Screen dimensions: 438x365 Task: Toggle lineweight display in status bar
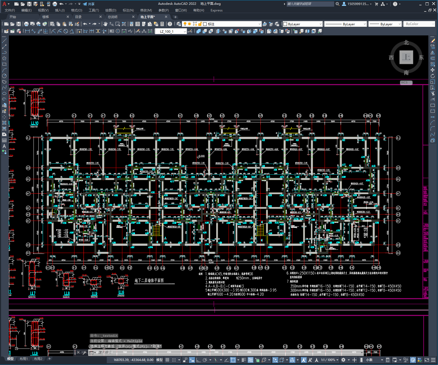[x=244, y=360]
